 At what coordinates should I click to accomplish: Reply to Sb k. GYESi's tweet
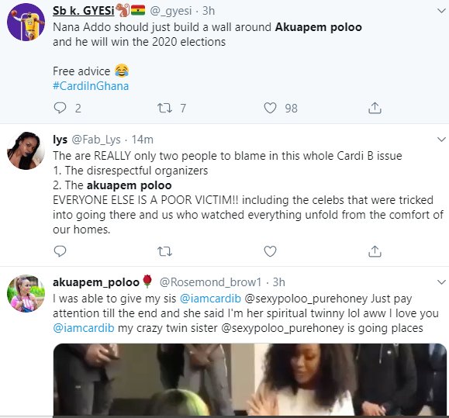[60, 108]
